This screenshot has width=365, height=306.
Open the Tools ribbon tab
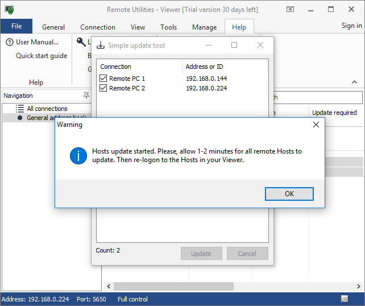pyautogui.click(x=168, y=27)
